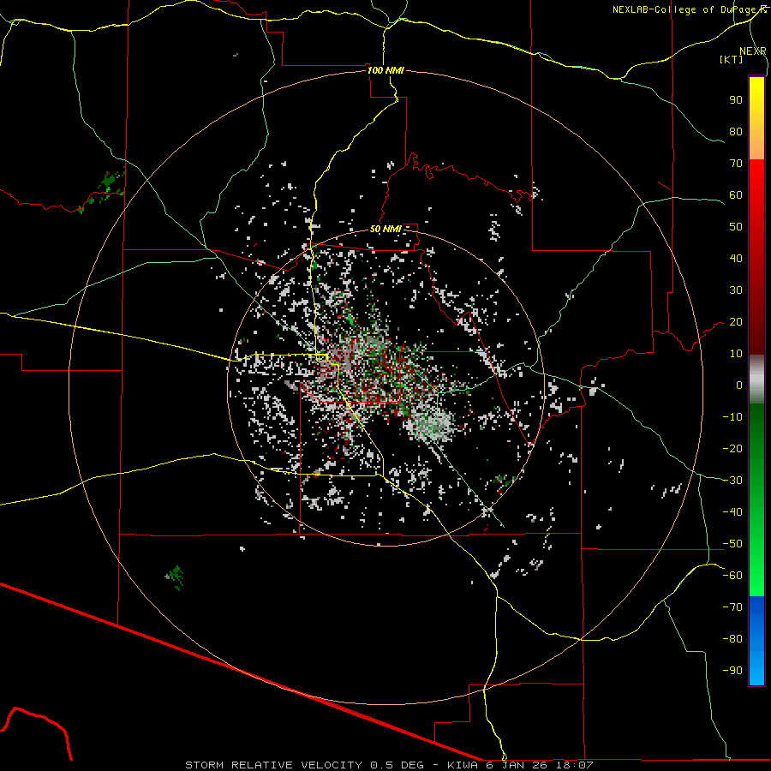Click the 90 value on the color scale
The image size is (771, 771).
[x=736, y=100]
